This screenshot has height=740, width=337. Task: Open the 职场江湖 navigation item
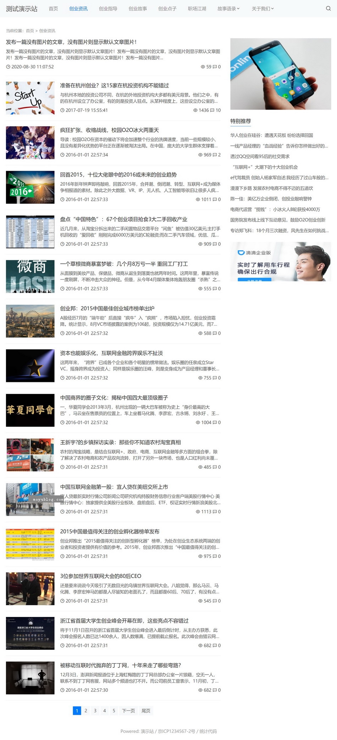click(197, 9)
